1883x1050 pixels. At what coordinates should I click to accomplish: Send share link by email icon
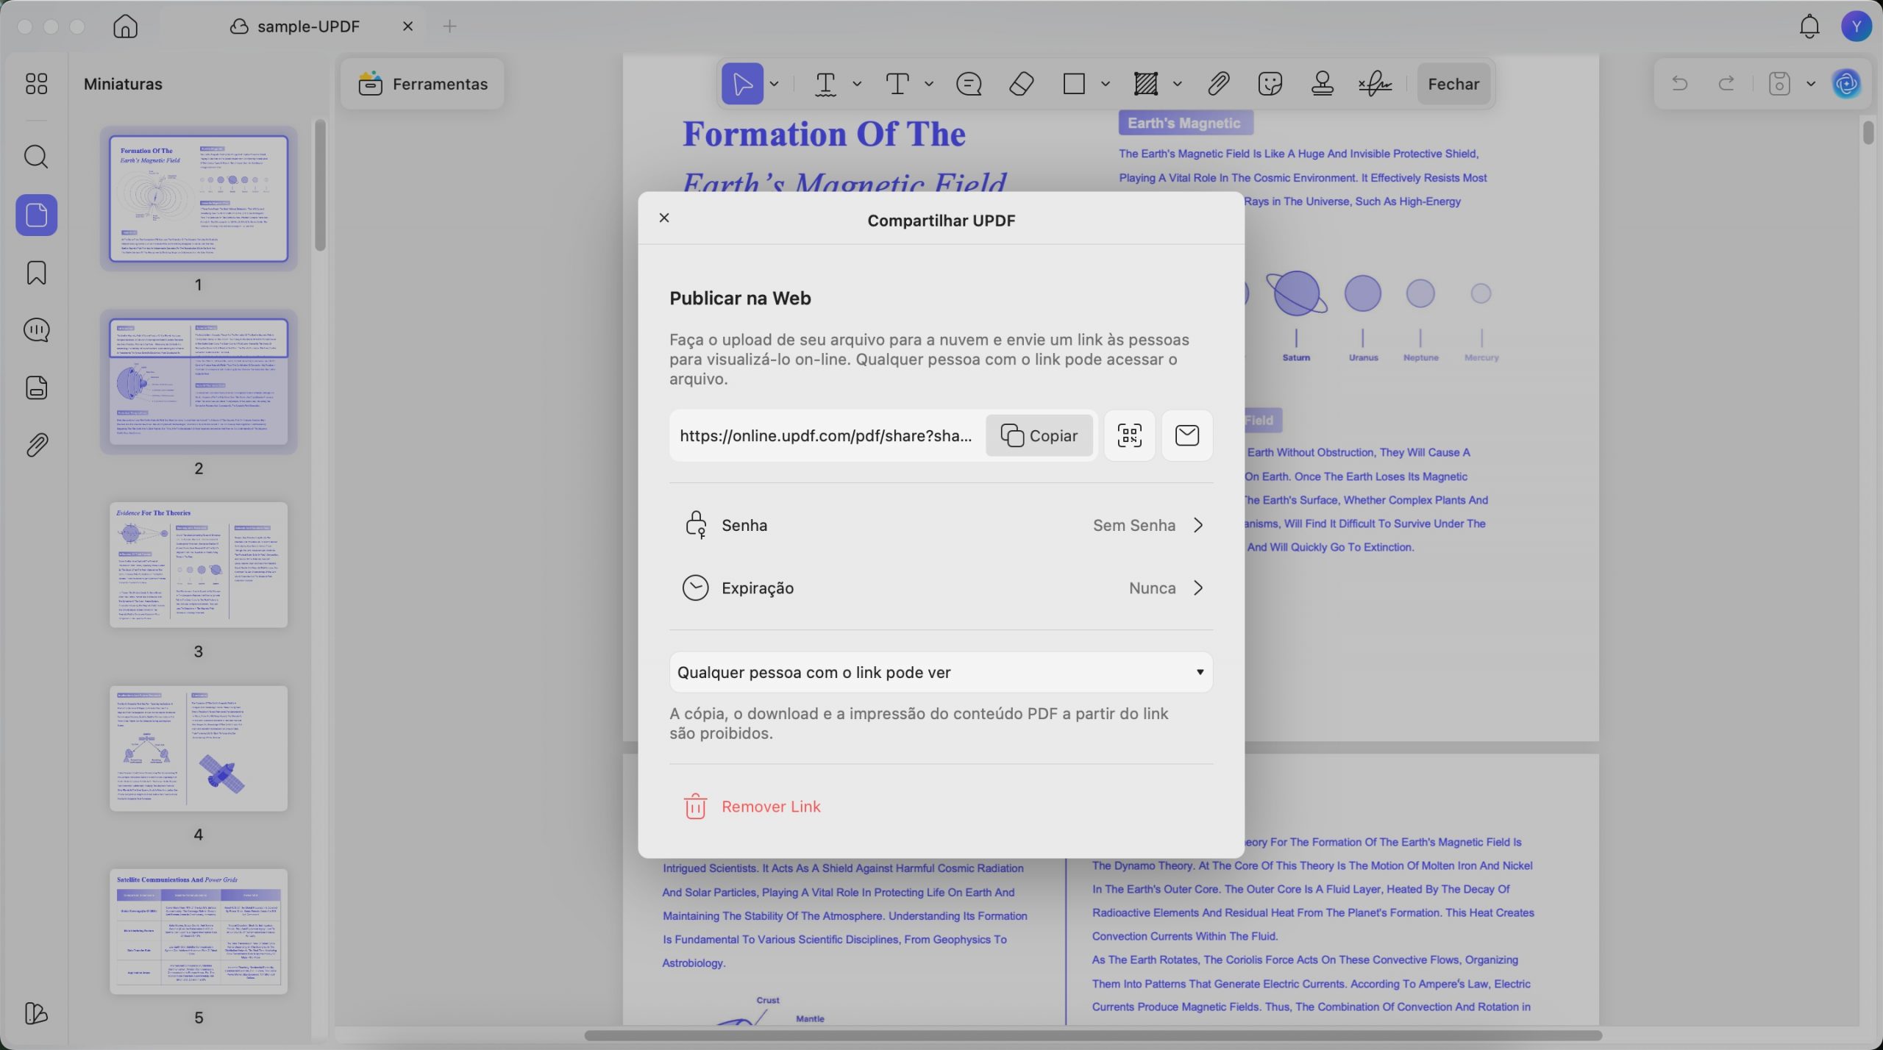pos(1186,435)
